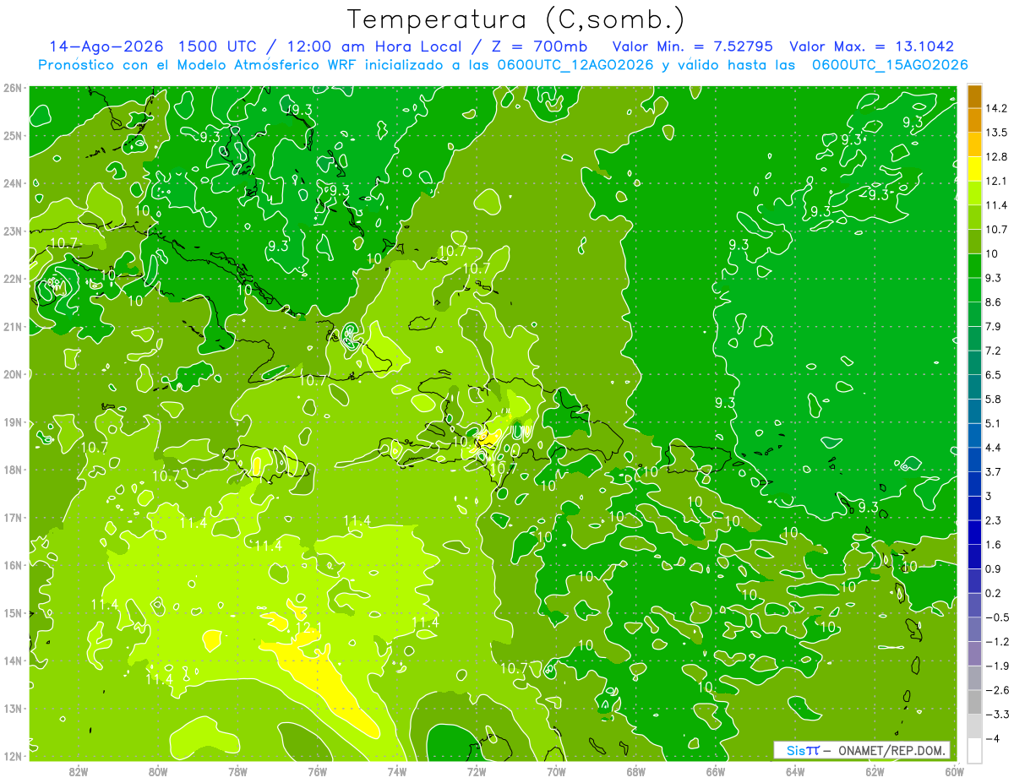Click the "6.5" value on the colour scale

[x=994, y=375]
